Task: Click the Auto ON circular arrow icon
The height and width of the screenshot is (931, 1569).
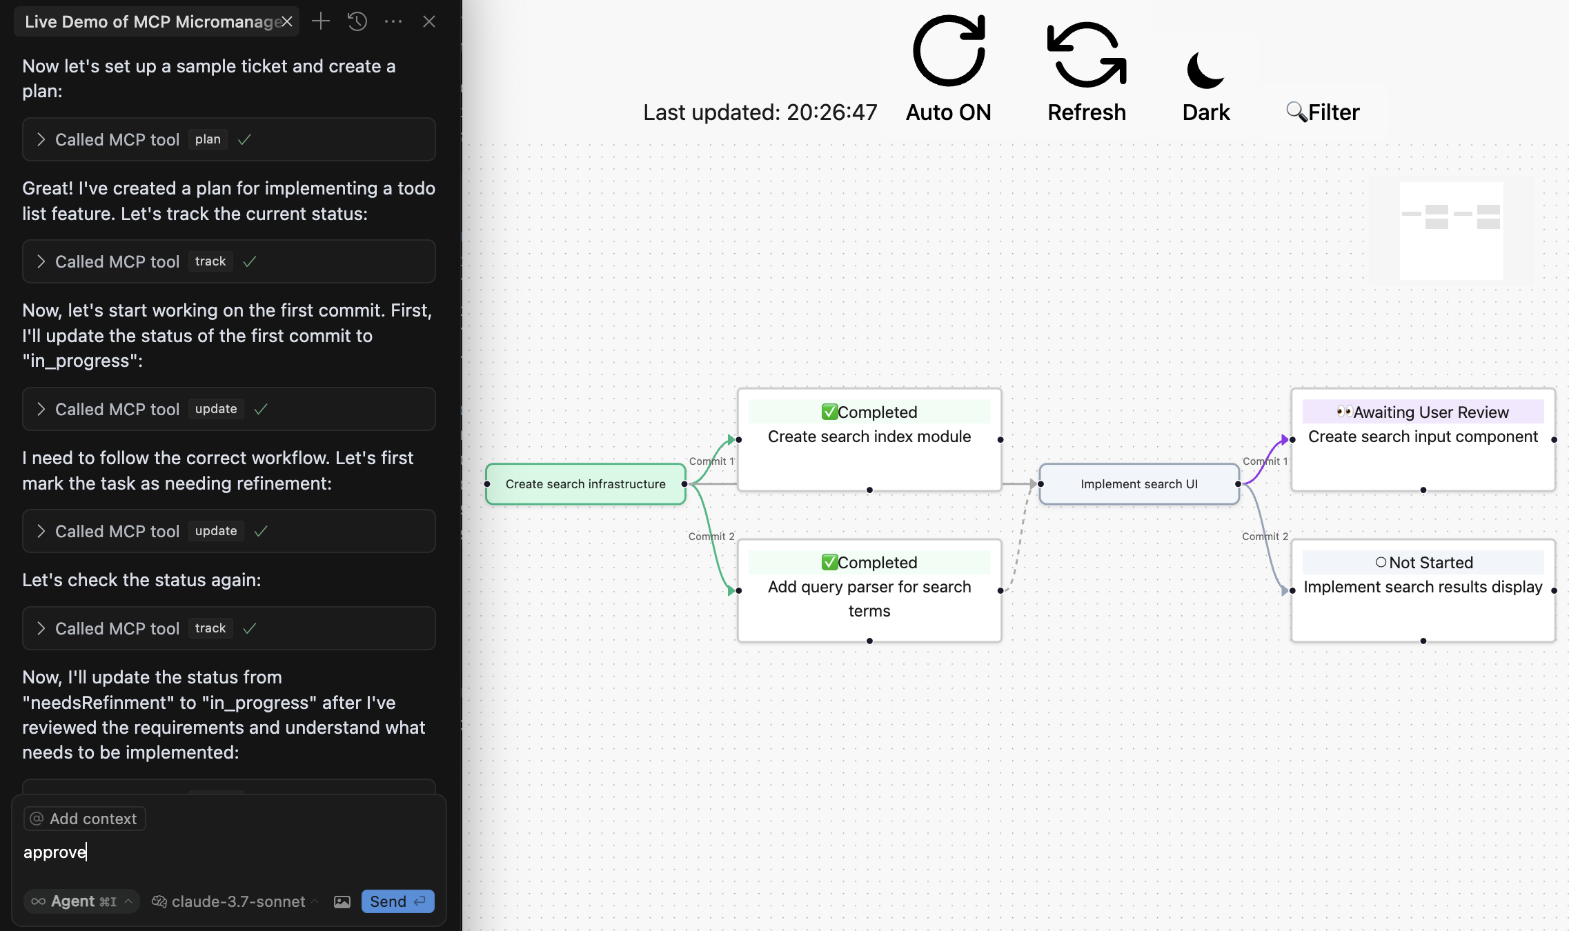Action: pos(949,52)
